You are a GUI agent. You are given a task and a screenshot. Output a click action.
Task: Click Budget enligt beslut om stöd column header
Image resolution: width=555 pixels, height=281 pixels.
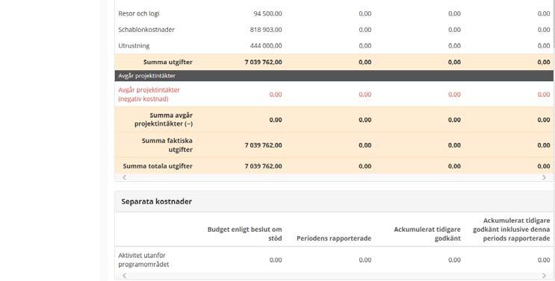[x=244, y=234]
